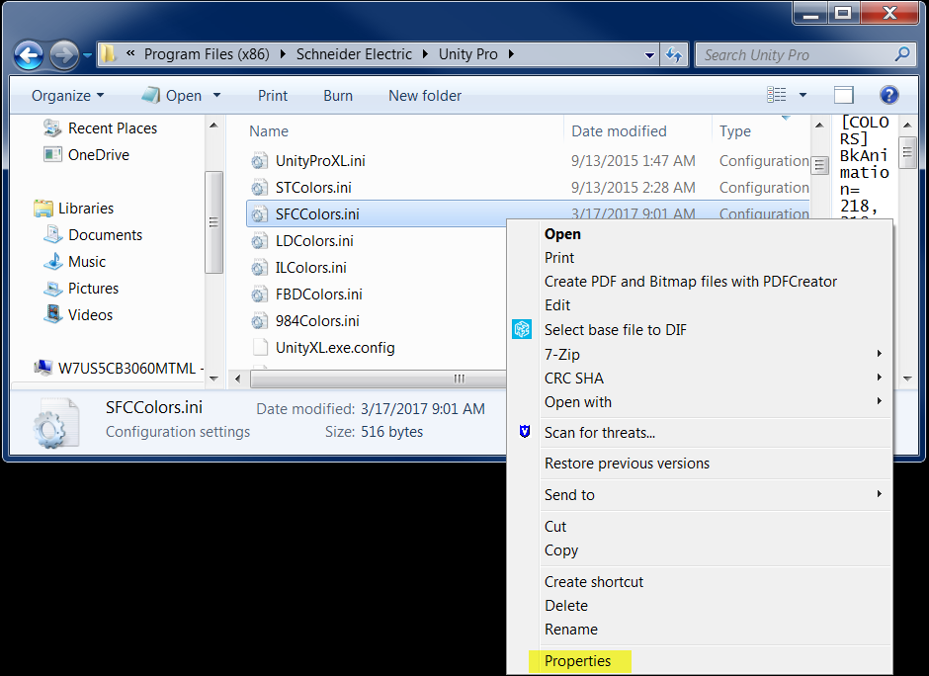Click the Burn toolbar button
The image size is (929, 676).
coord(338,96)
